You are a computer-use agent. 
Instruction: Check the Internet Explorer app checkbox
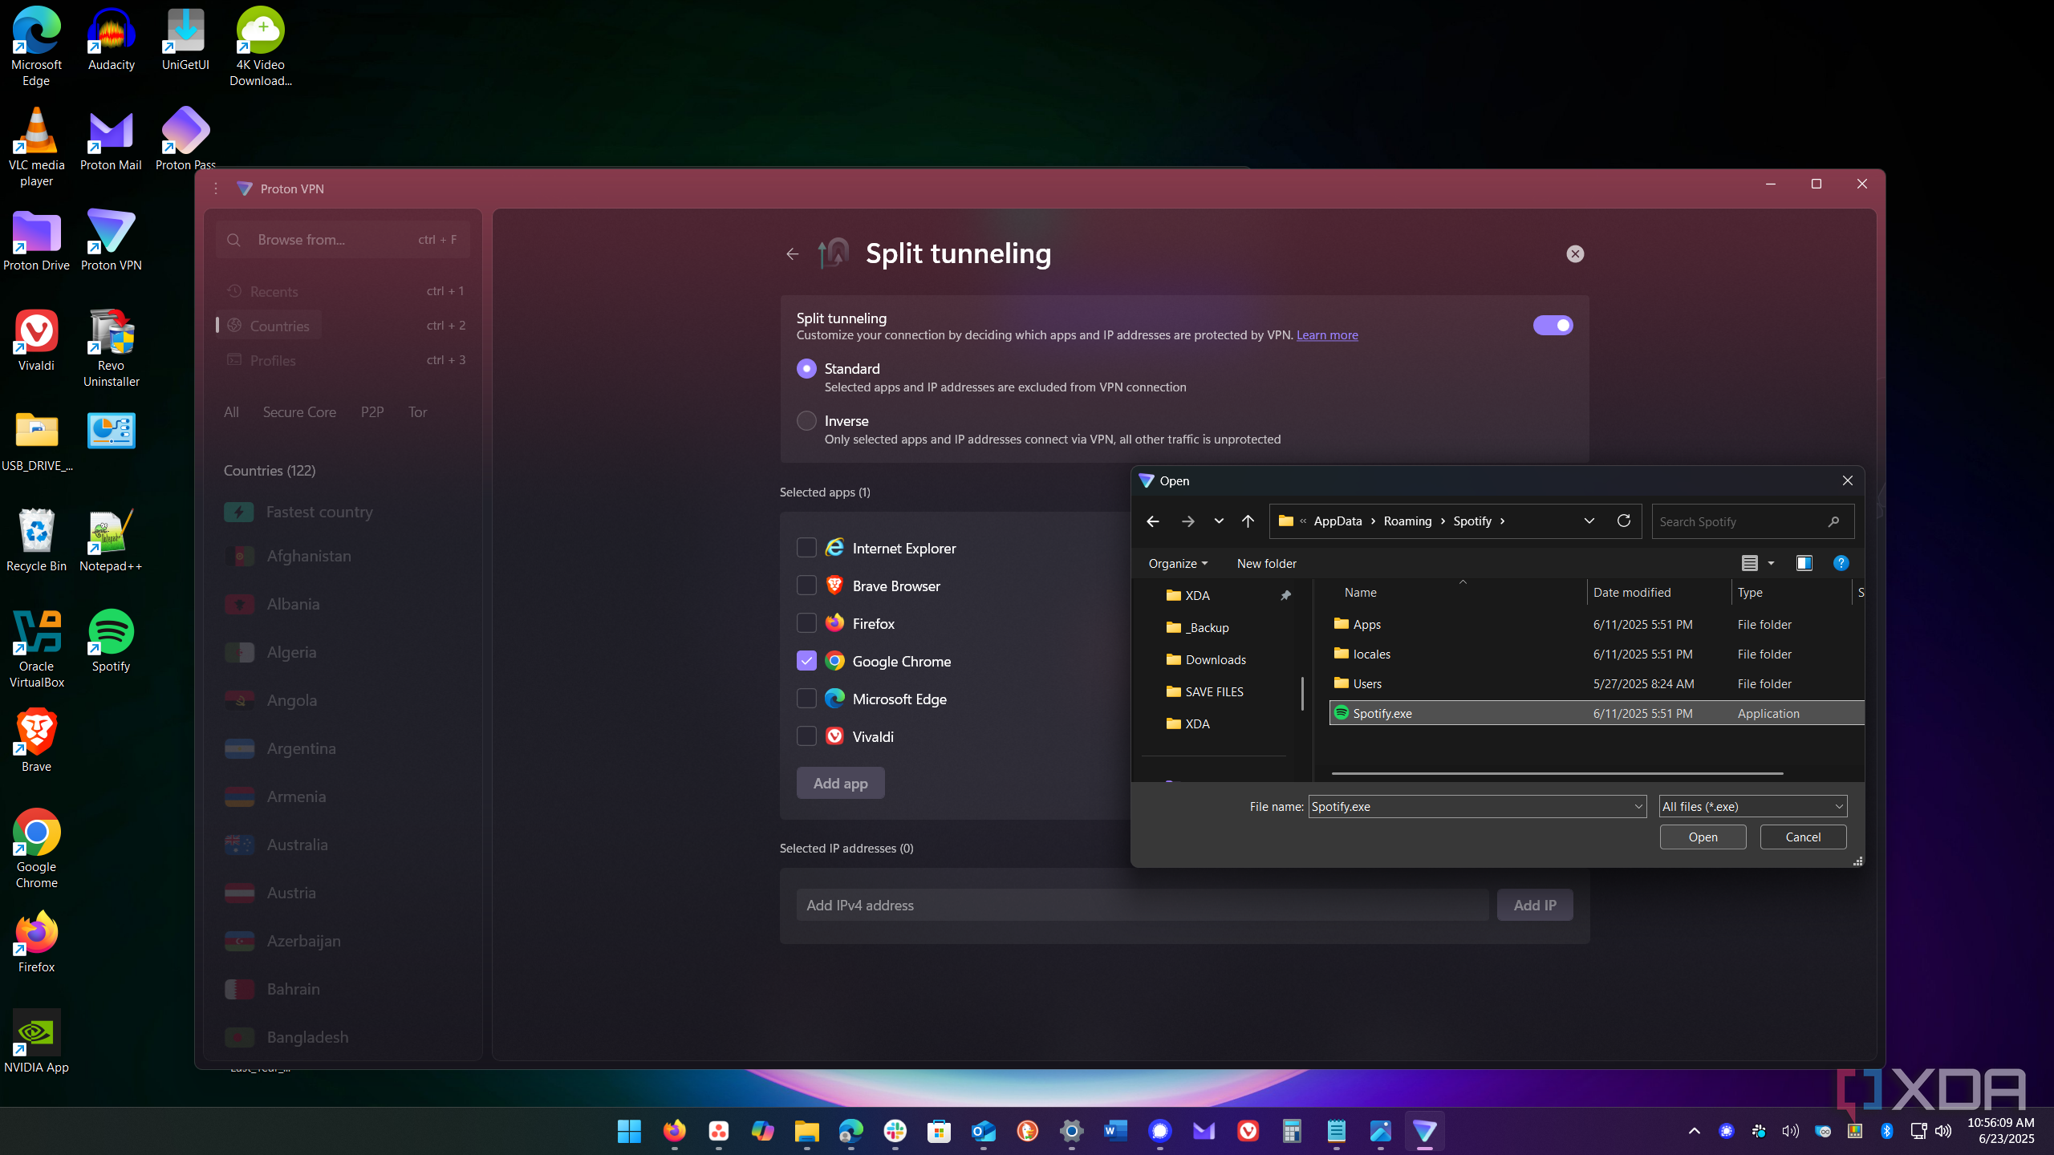(x=806, y=548)
